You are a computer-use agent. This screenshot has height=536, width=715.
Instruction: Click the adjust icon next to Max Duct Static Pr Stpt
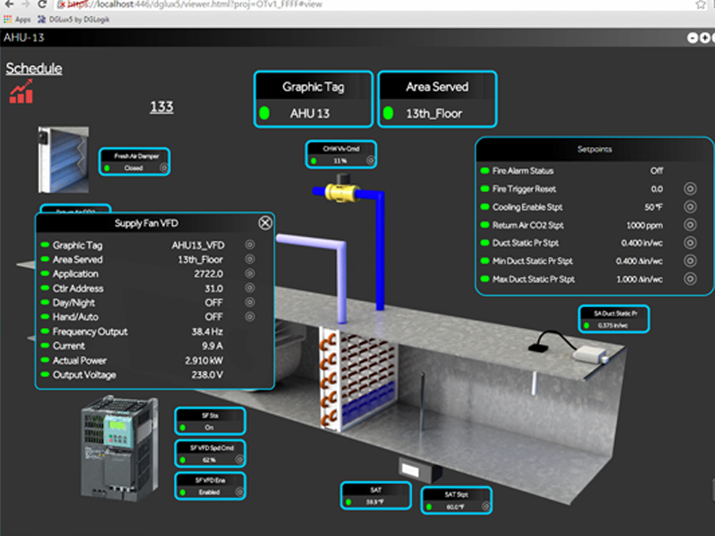point(689,280)
